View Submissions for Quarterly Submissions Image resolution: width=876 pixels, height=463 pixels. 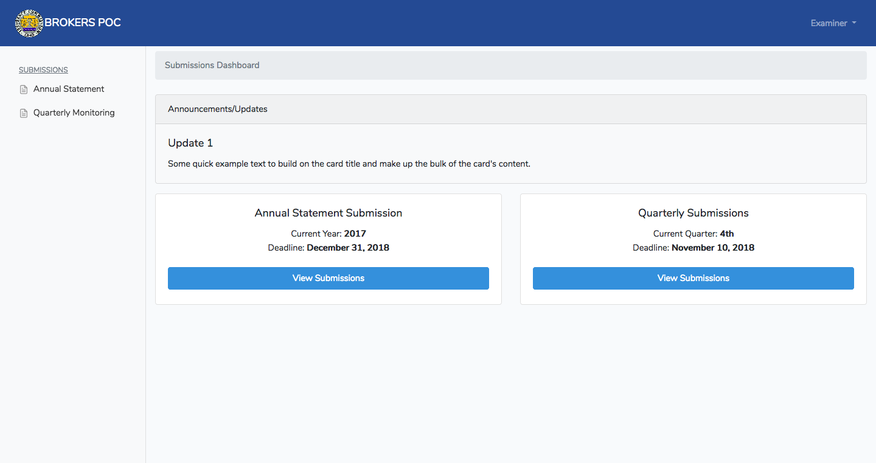coord(693,278)
